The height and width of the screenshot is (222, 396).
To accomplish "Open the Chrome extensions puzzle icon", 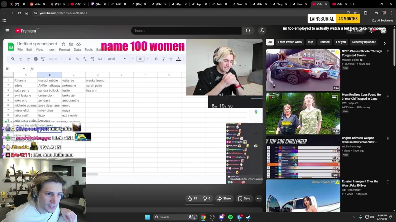I will pyautogui.click(x=365, y=13).
